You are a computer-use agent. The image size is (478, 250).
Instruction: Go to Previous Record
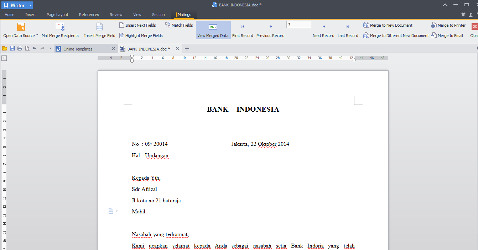[x=270, y=30]
